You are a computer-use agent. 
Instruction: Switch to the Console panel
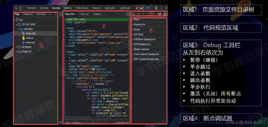(x=44, y=8)
